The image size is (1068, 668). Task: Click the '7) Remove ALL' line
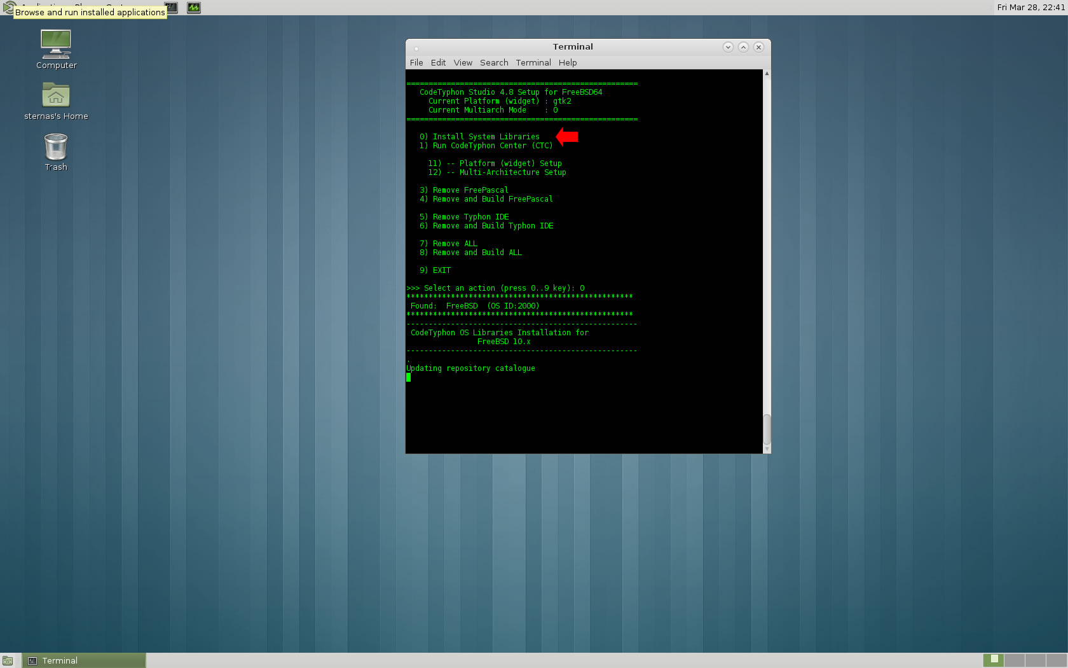(x=448, y=244)
